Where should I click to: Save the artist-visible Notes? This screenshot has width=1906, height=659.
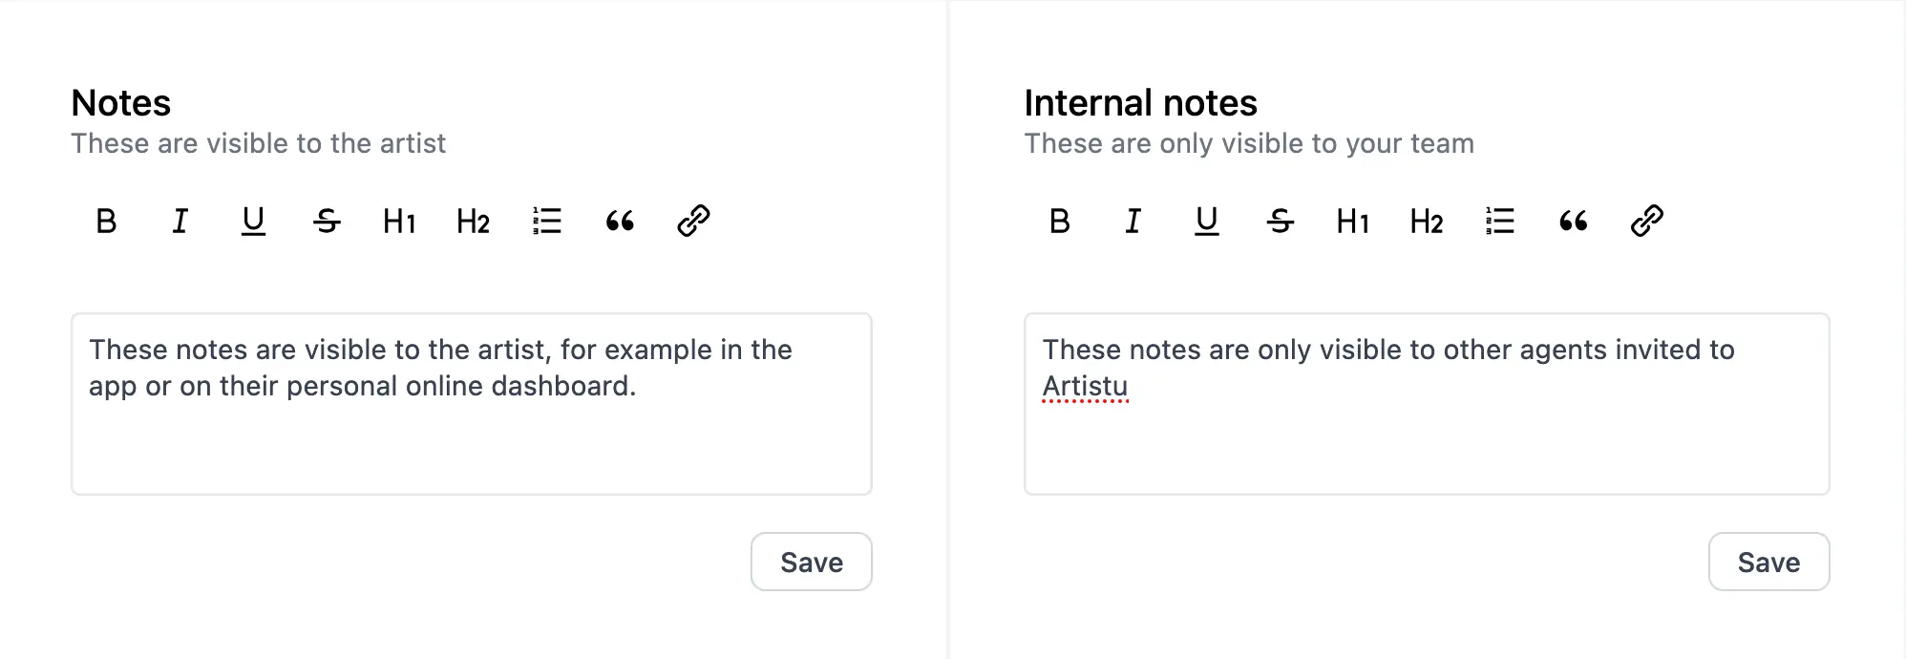811,562
